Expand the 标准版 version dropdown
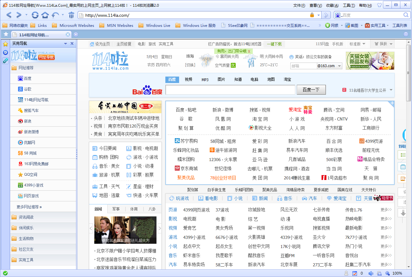Viewport: 412px width, 277px height. coord(358,43)
